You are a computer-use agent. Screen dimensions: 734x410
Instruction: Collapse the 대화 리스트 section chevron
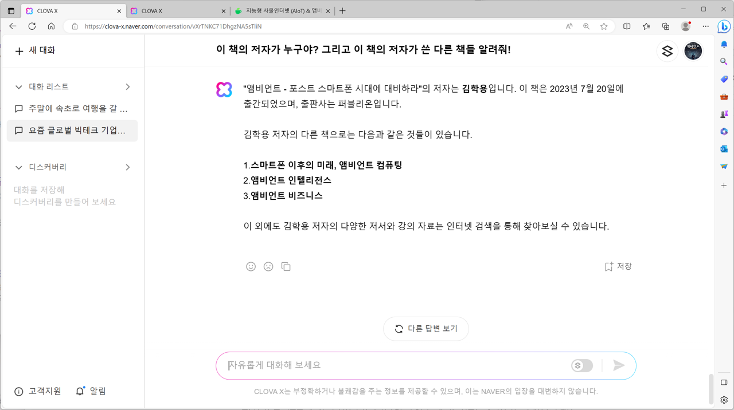[18, 87]
